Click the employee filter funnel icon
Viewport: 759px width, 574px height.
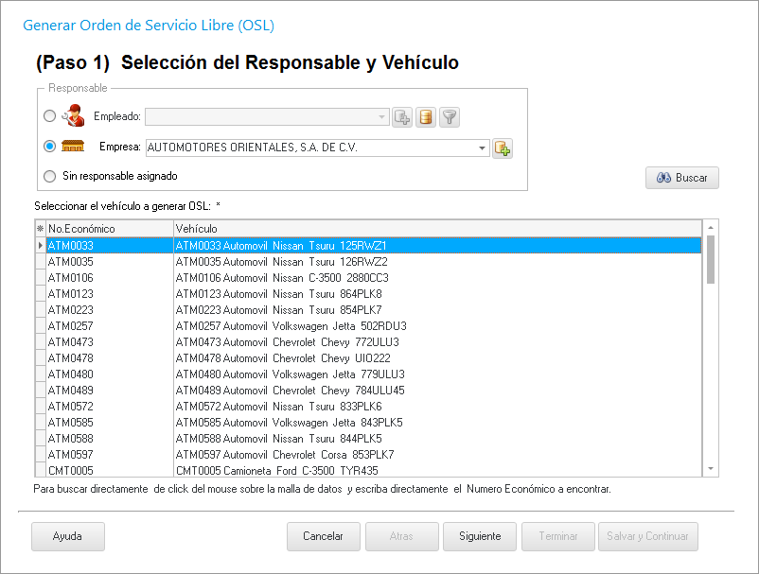click(x=450, y=117)
